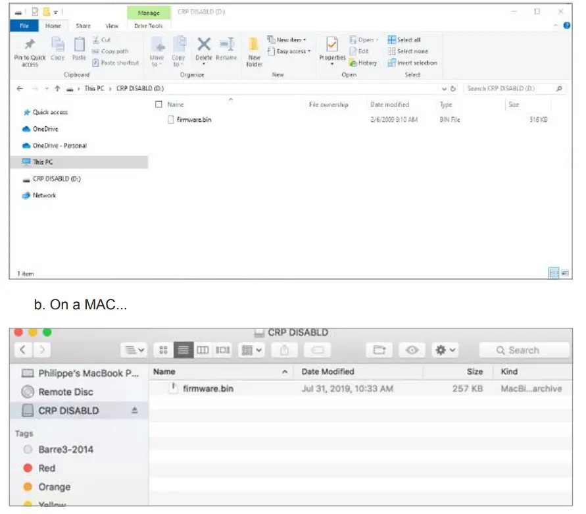Click the refresh button beside address bar
The width and height of the screenshot is (586, 514).
453,89
